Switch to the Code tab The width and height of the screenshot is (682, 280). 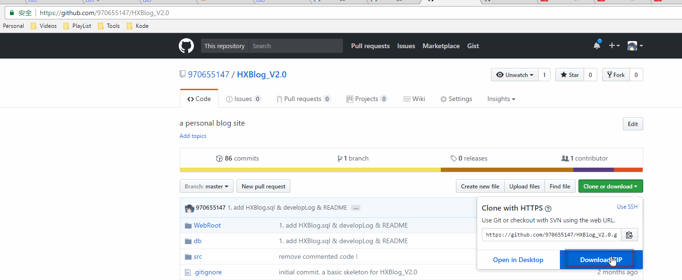199,99
